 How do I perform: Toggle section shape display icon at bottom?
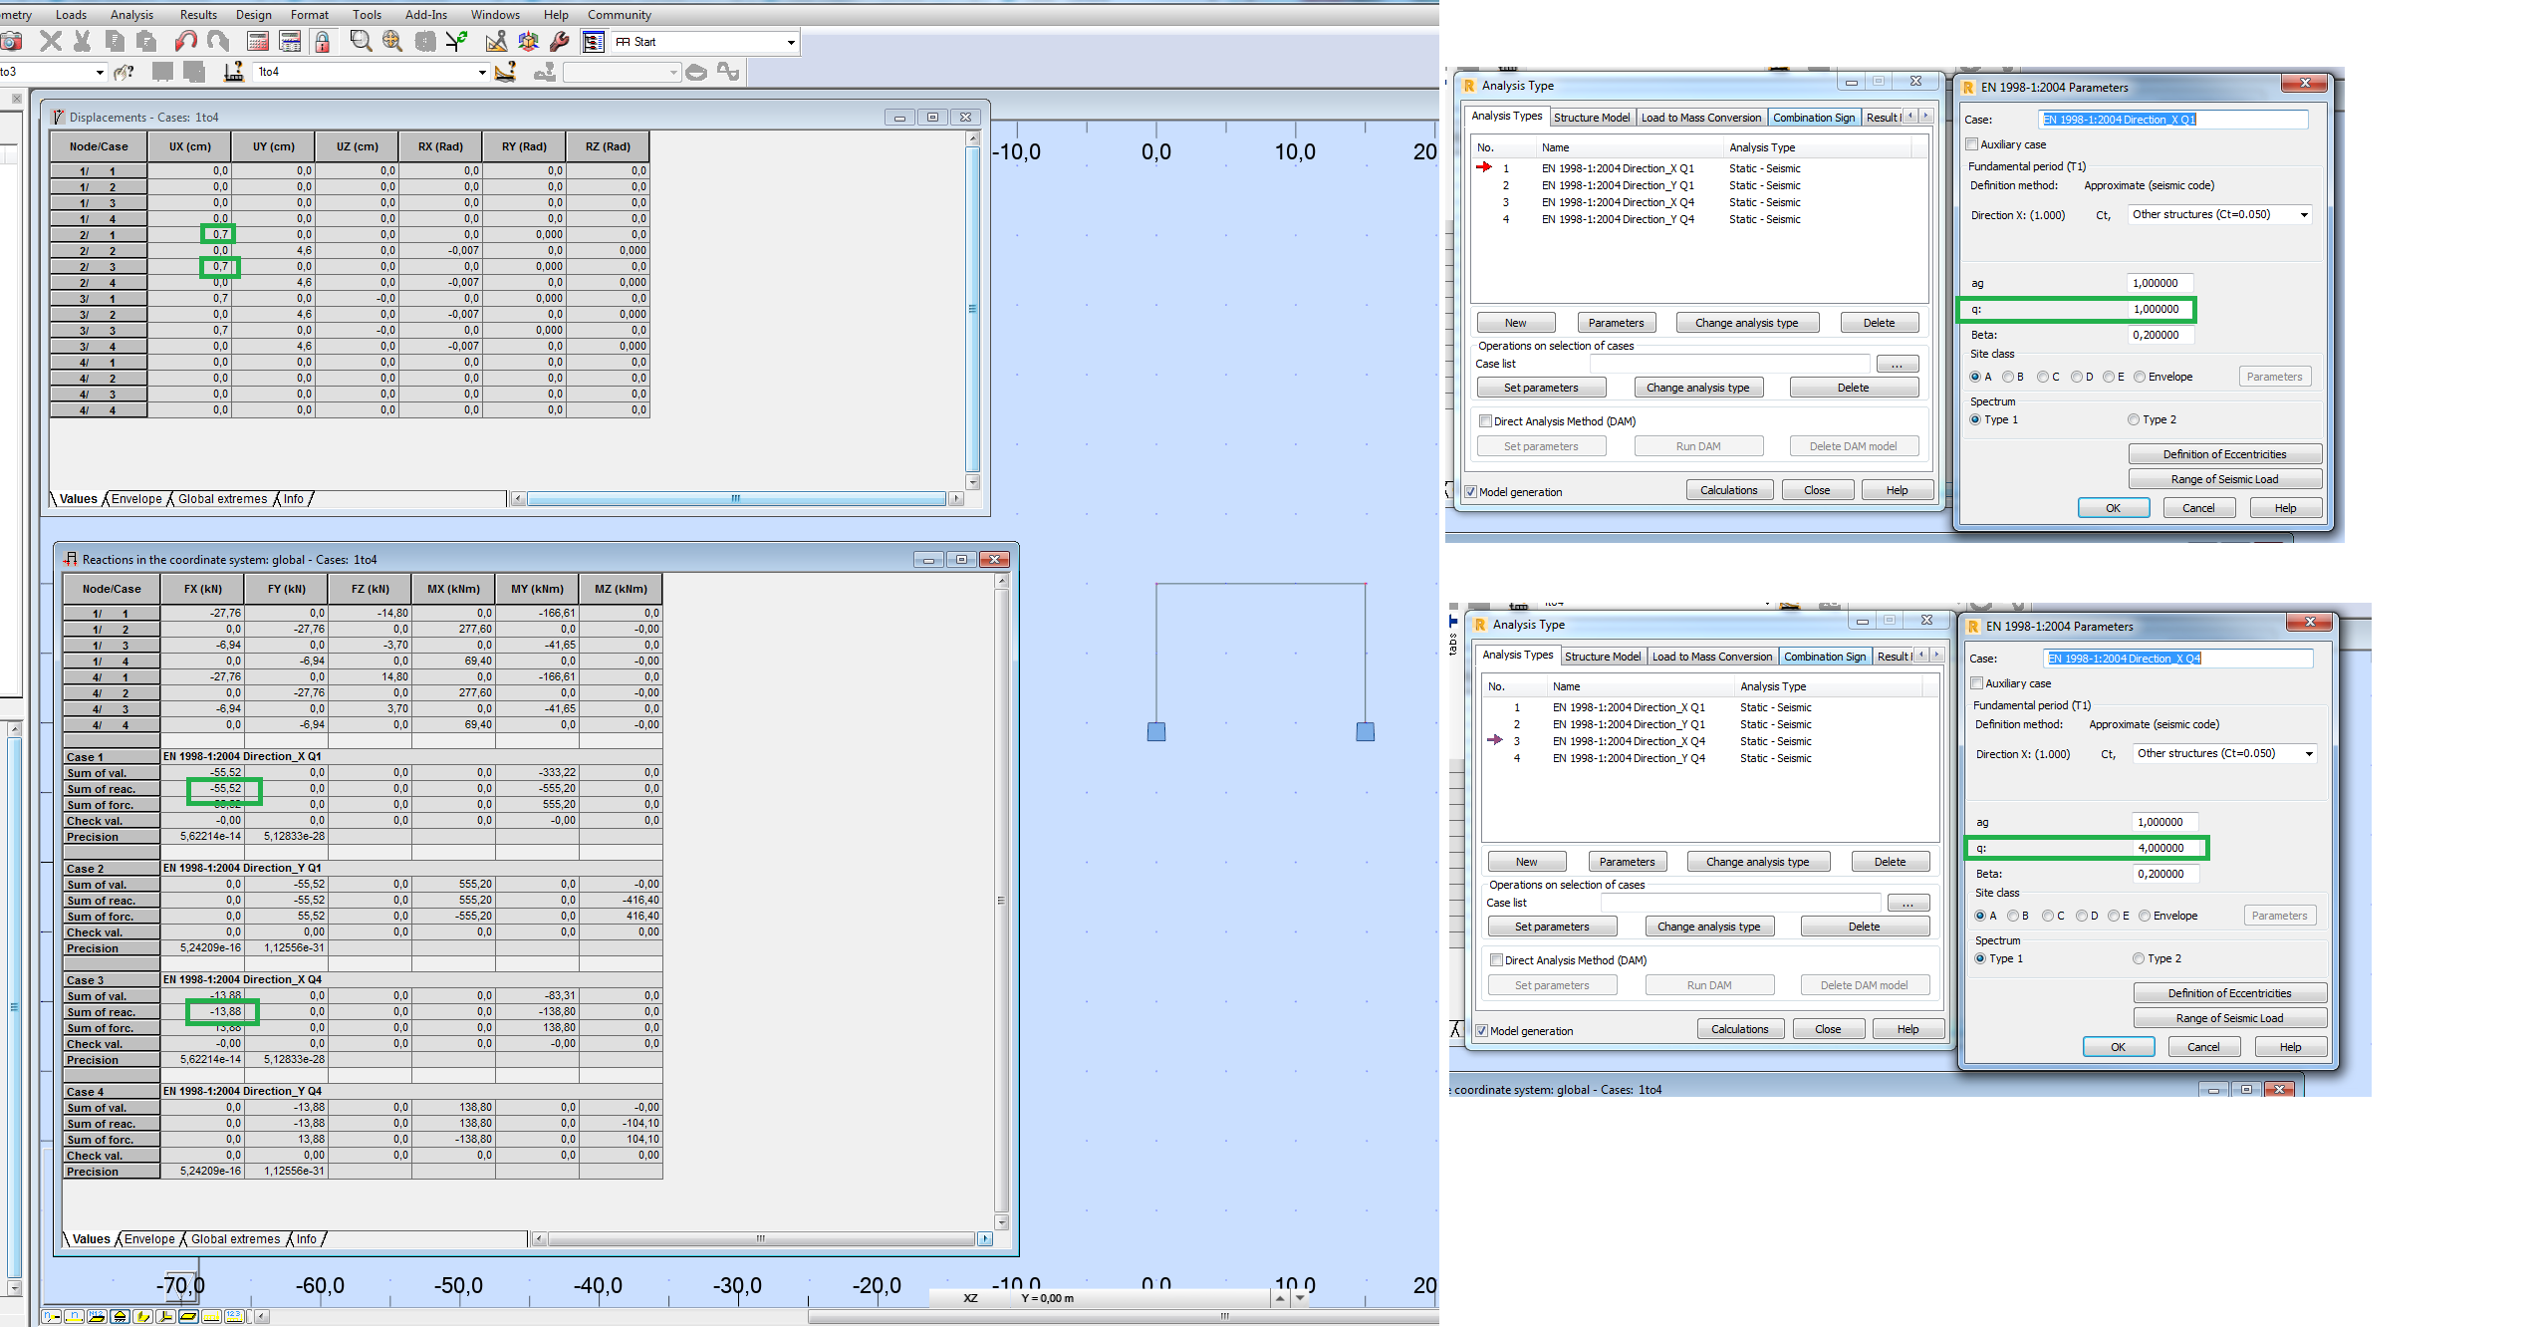187,1316
